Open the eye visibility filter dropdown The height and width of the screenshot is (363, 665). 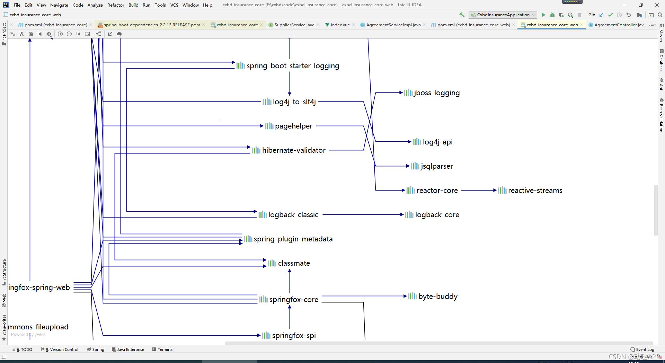tap(49, 34)
